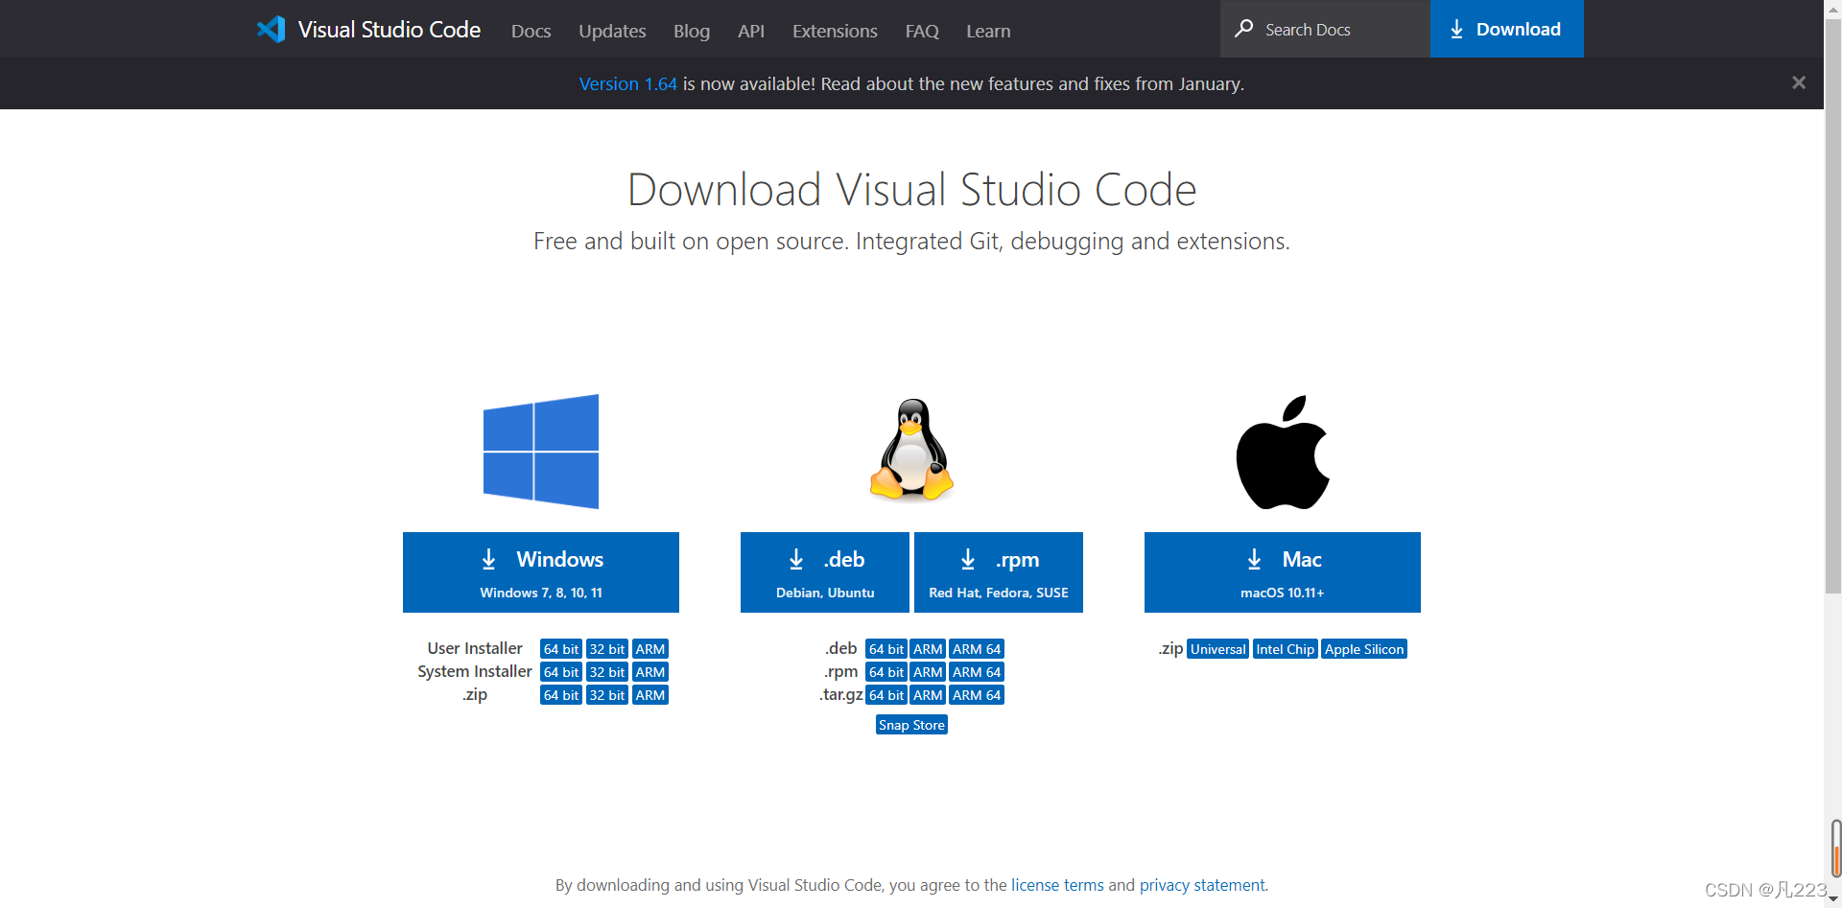This screenshot has height=908, width=1842.
Task: Select Linux .rpm 64 bit
Action: (886, 672)
